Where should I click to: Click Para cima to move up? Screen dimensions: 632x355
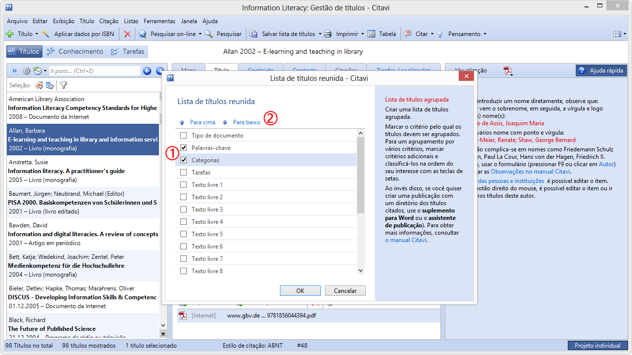(x=197, y=122)
